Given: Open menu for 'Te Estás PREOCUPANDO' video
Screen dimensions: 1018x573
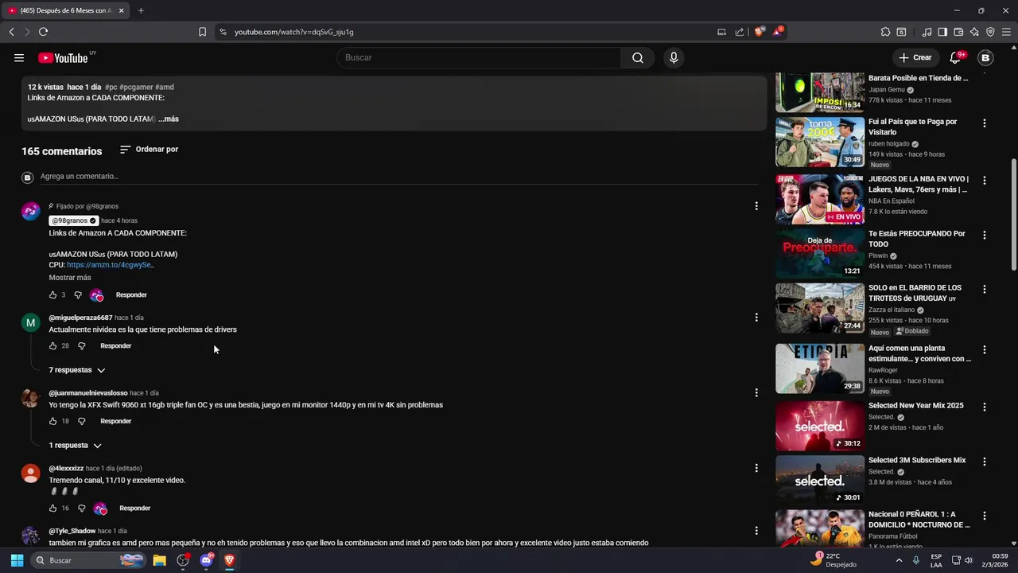Looking at the screenshot, I should [985, 236].
